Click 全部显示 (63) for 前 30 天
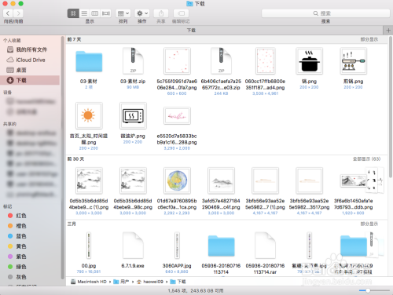Screen dimensions: 393x295 click(366, 158)
